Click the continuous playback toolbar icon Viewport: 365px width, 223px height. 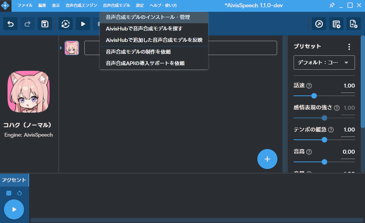[66, 24]
